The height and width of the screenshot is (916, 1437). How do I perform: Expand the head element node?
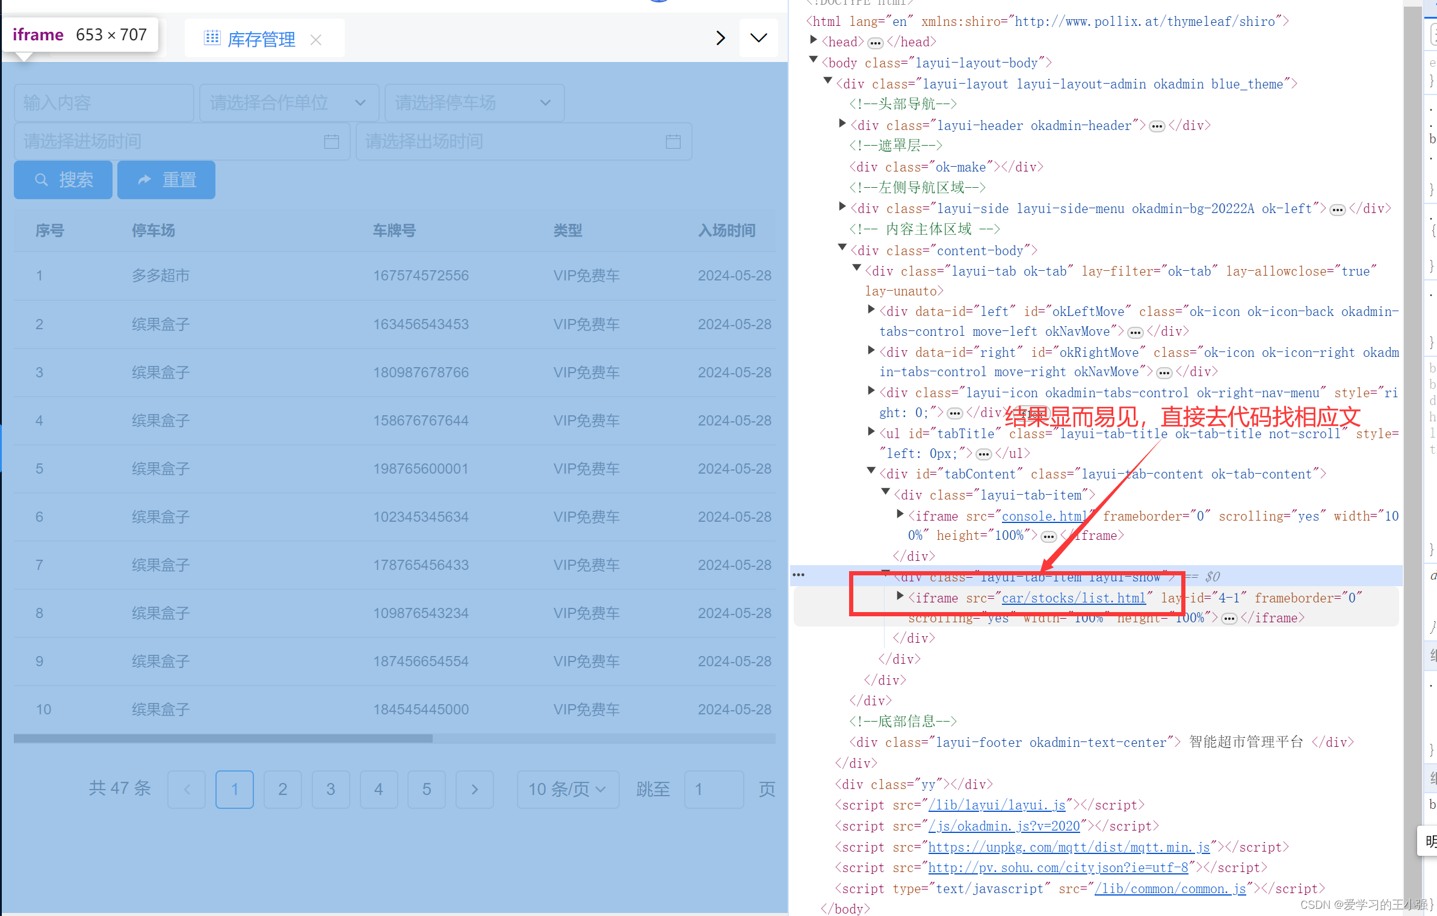click(x=814, y=41)
